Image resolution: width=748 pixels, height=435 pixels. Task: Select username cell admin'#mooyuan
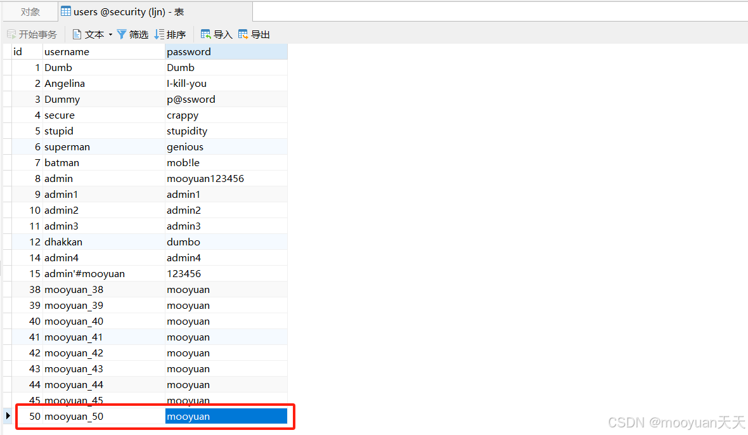pos(103,273)
